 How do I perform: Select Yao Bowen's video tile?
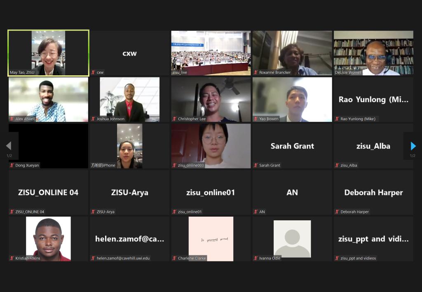292,100
